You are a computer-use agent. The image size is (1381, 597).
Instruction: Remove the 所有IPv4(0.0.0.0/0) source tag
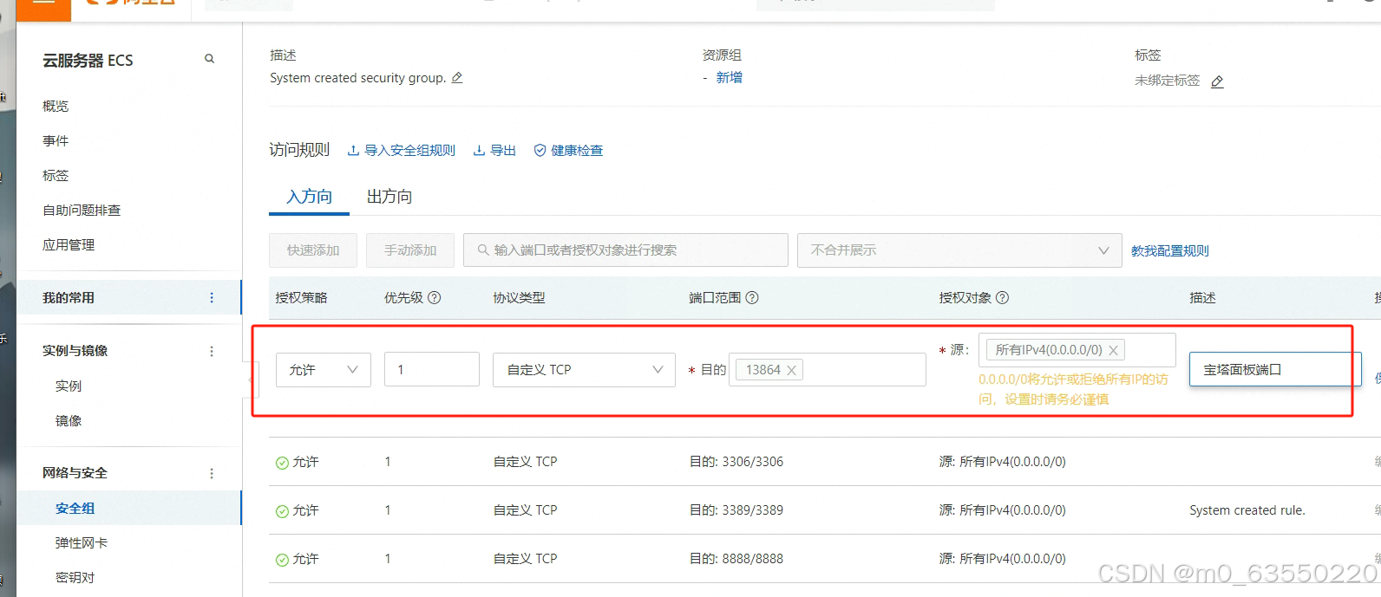pos(1113,350)
